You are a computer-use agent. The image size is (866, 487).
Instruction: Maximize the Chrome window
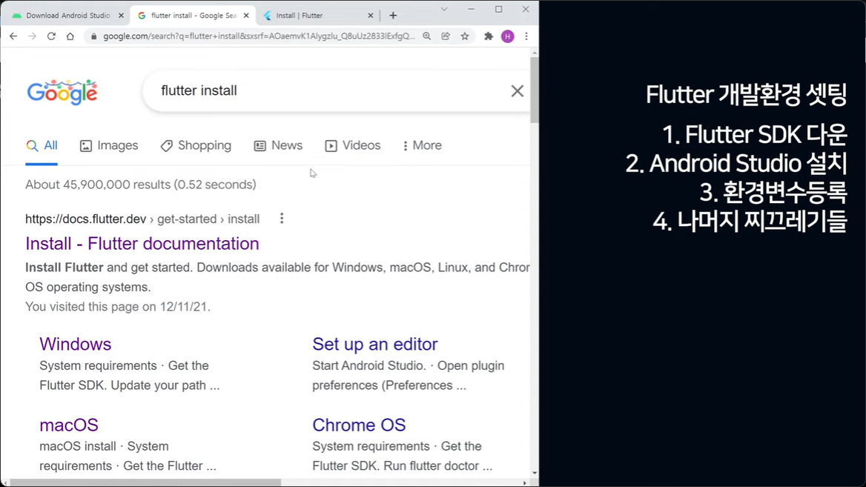pyautogui.click(x=499, y=10)
